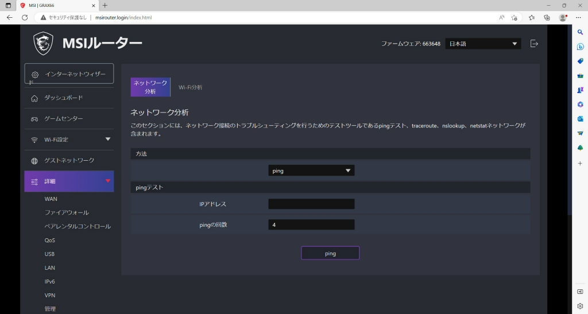Open the ファイアウォール submenu link
This screenshot has height=314, width=588.
pos(67,212)
